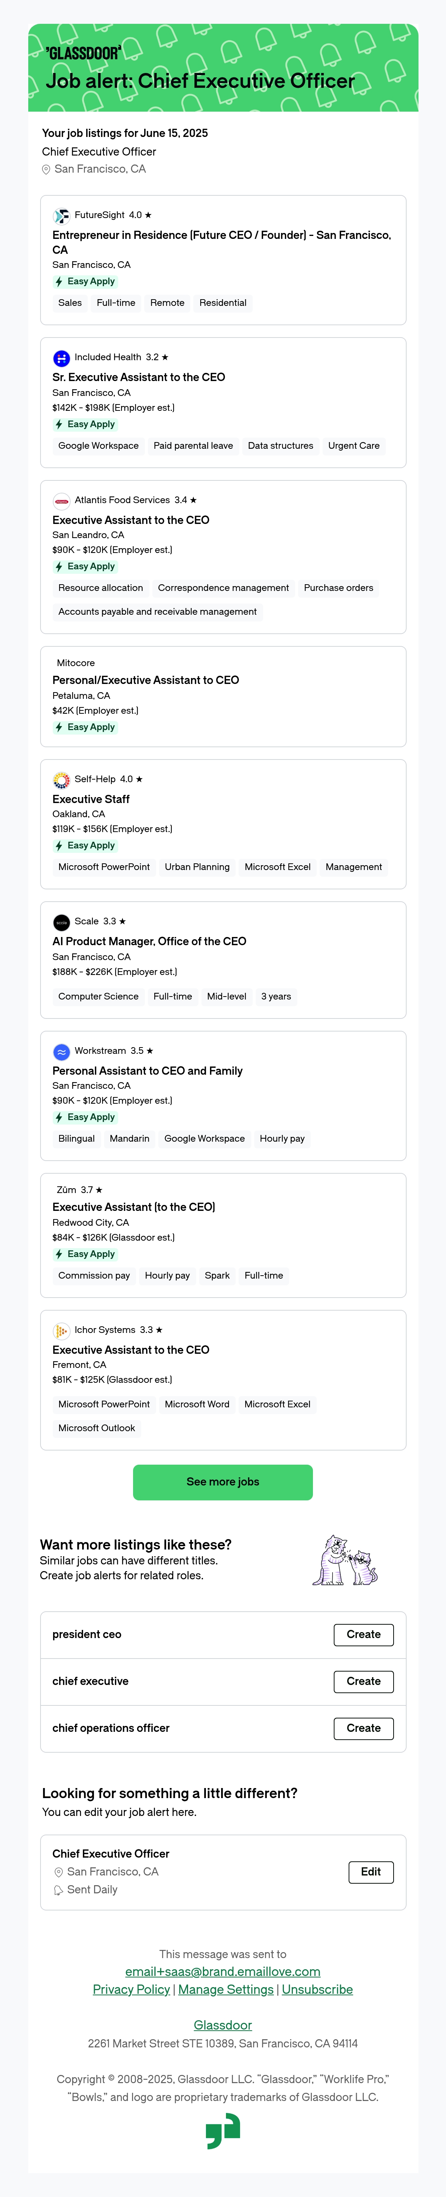Screen dimensions: 446x2197
Task: Open Personal Assistant to CEO and Family listing
Action: (147, 1071)
